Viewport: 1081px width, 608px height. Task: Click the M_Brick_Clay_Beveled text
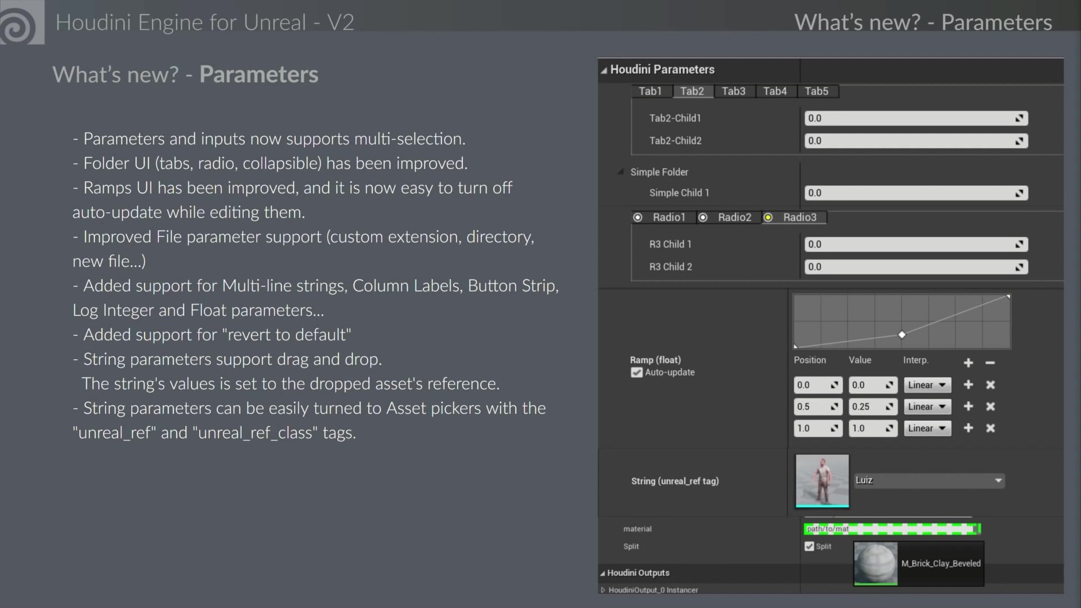click(x=941, y=564)
